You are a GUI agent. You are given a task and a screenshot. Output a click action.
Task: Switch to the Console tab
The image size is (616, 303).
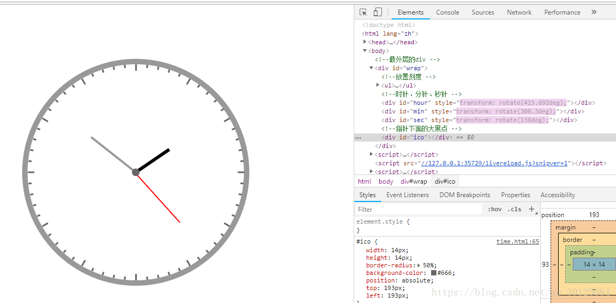tap(447, 12)
